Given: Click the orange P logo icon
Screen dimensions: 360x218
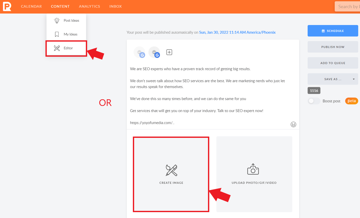Looking at the screenshot, I should [x=7, y=6].
